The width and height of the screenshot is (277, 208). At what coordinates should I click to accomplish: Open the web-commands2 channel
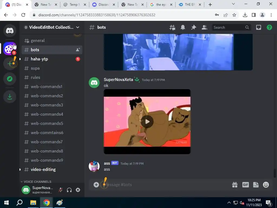[52, 96]
